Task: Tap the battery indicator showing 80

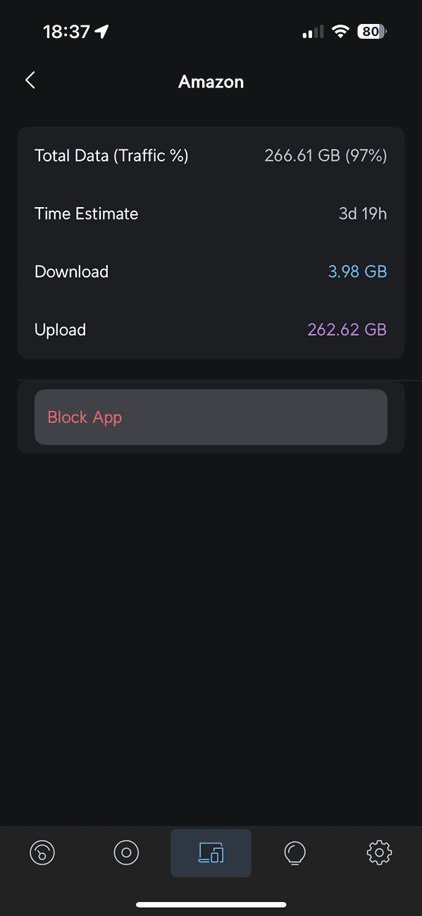Action: pos(371,32)
